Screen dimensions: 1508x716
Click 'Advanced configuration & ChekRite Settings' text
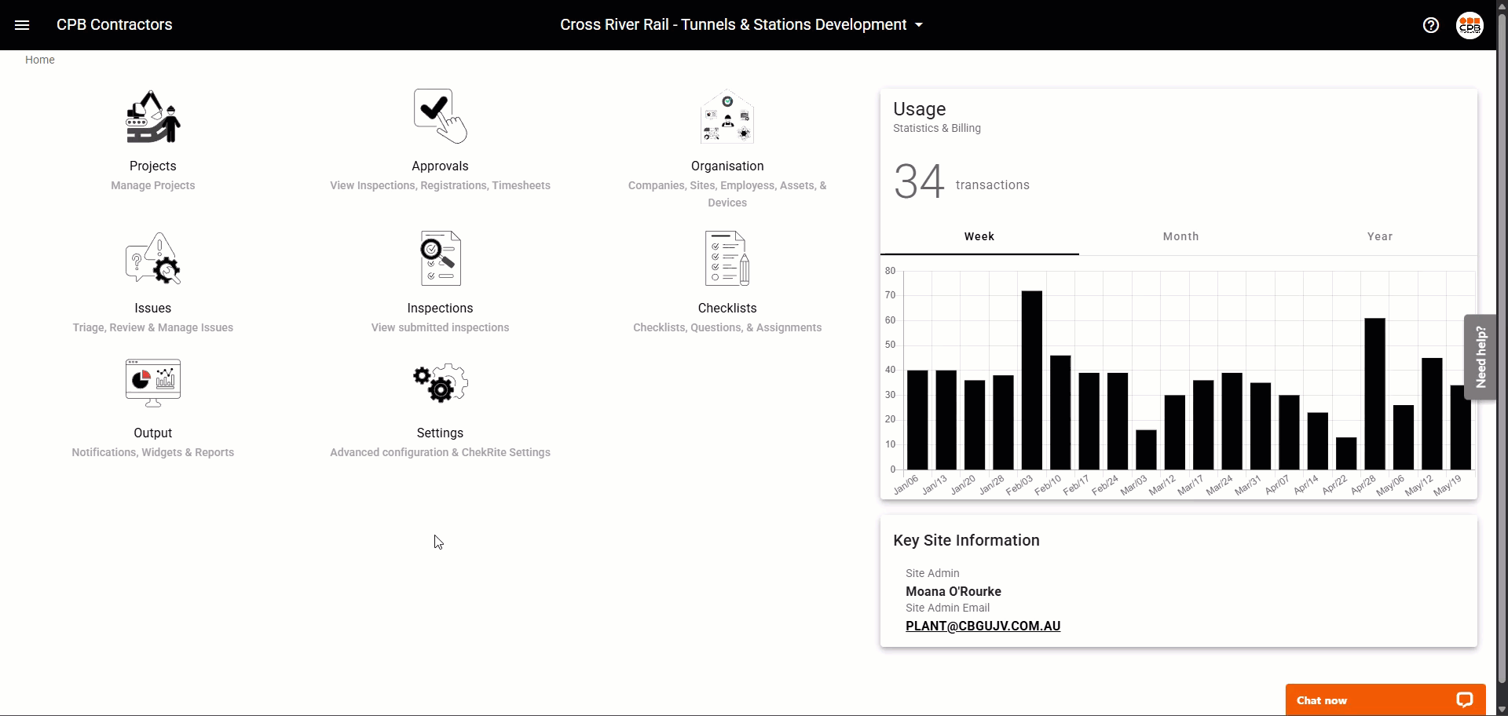[x=440, y=452]
